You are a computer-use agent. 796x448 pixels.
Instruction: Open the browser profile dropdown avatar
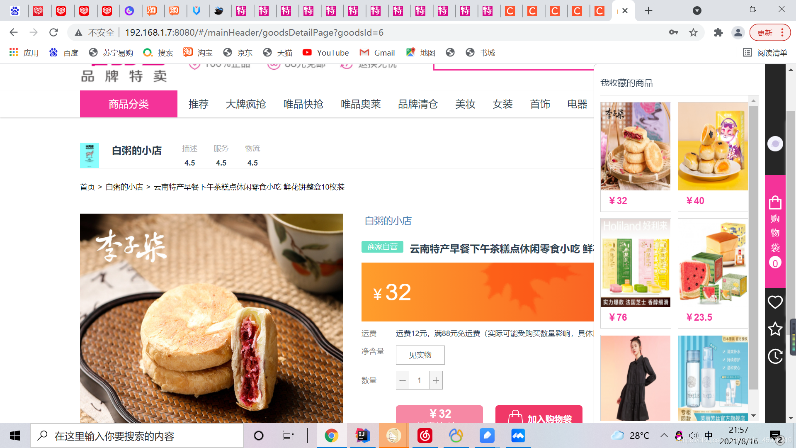click(738, 32)
